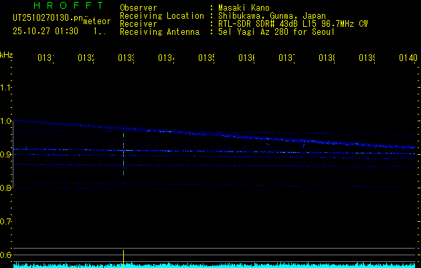Click the 1.1 frequency axis label
The width and height of the screenshot is (421, 268).
[6, 88]
